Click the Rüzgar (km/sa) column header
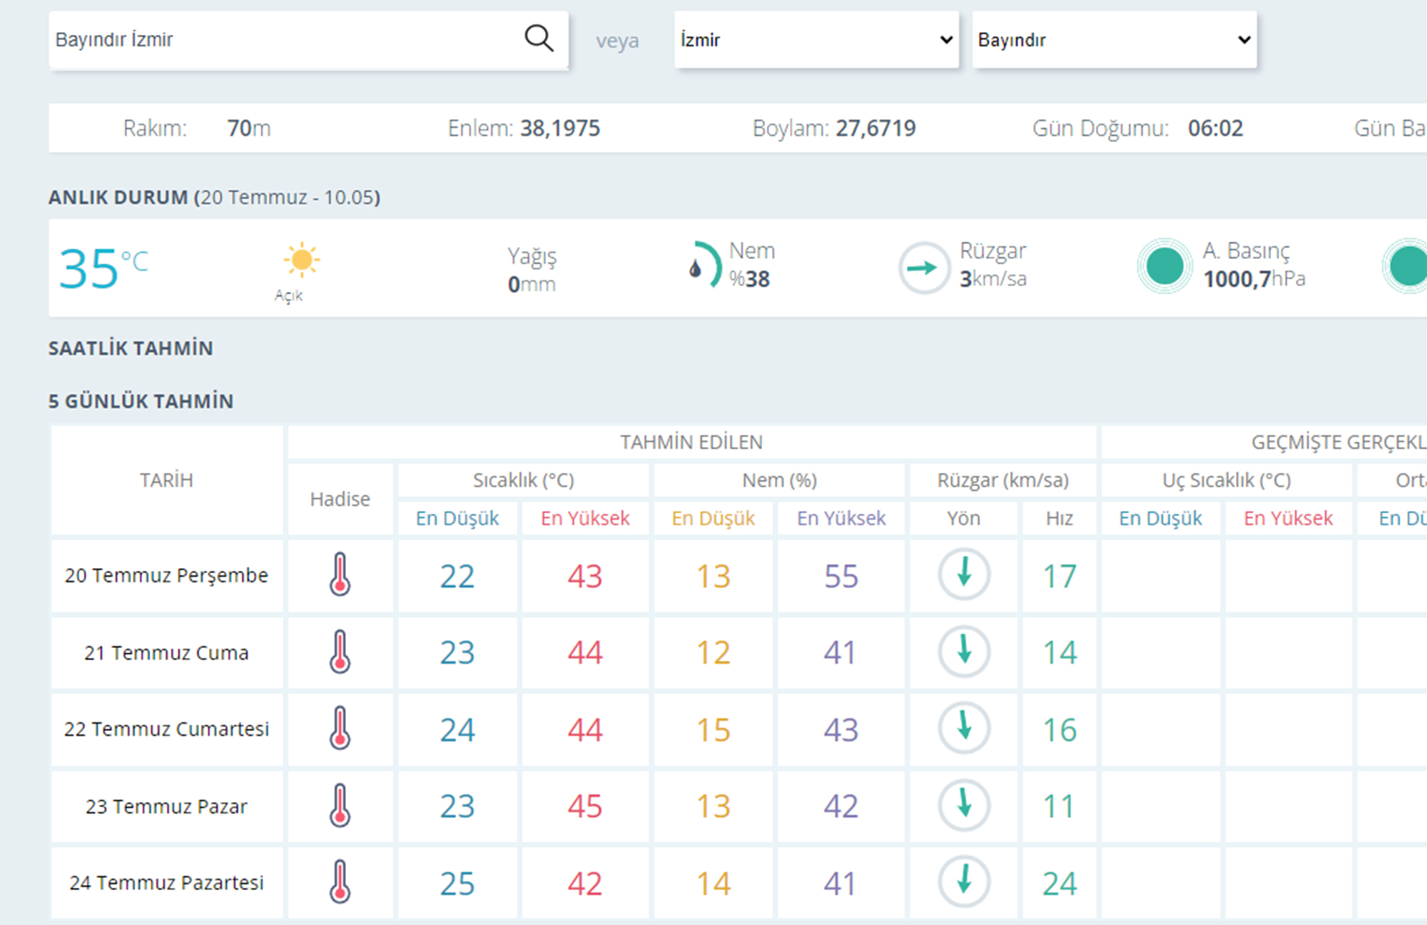The width and height of the screenshot is (1427, 925). pyautogui.click(x=1002, y=480)
